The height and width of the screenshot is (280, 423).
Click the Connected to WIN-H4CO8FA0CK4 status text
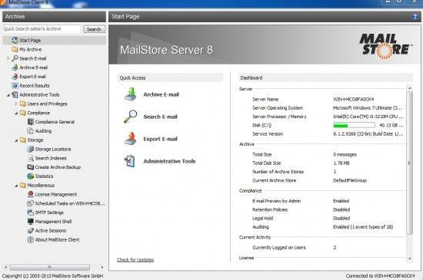381,275
